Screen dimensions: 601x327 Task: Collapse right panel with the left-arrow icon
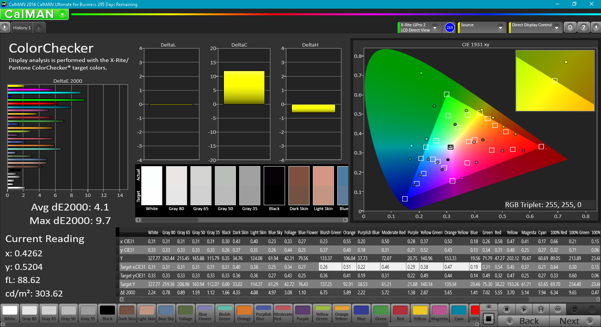(596, 27)
